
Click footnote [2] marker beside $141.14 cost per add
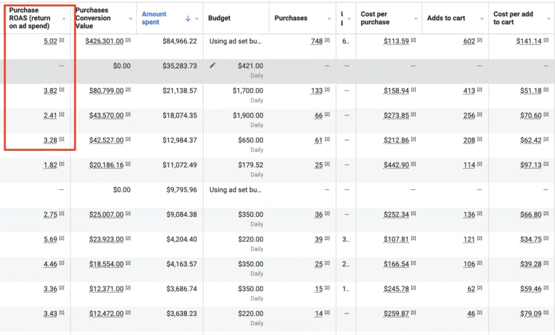click(x=546, y=41)
